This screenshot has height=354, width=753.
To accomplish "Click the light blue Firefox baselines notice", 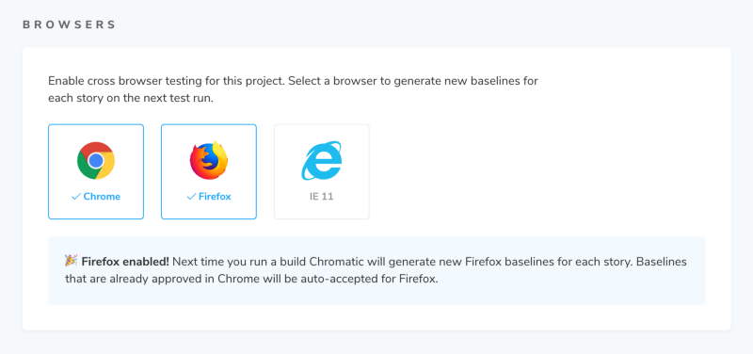I will point(376,270).
